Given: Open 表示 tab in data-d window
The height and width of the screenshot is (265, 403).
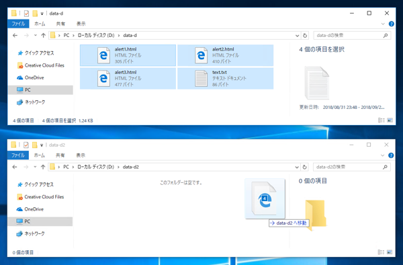Looking at the screenshot, I should (81, 24).
